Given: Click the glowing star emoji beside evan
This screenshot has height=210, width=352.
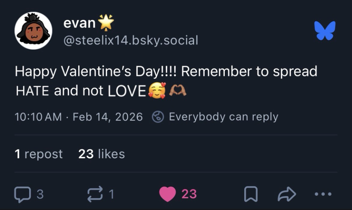Looking at the screenshot, I should 107,23.
